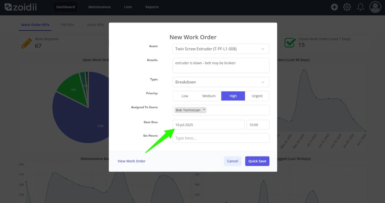Screen dimensions: 385x203
Task: Set priority to Medium
Action: pos(209,96)
